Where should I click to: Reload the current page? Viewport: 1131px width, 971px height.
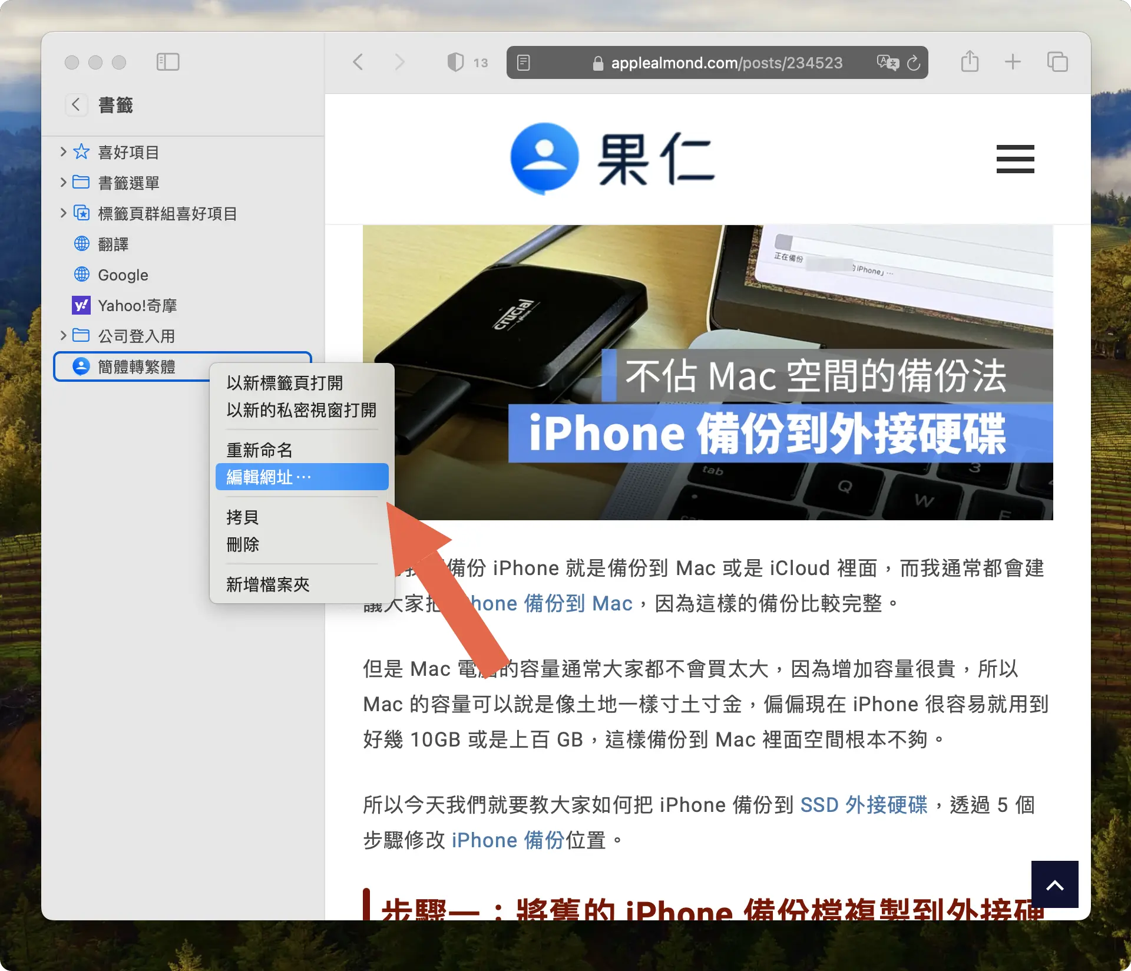[x=914, y=62]
